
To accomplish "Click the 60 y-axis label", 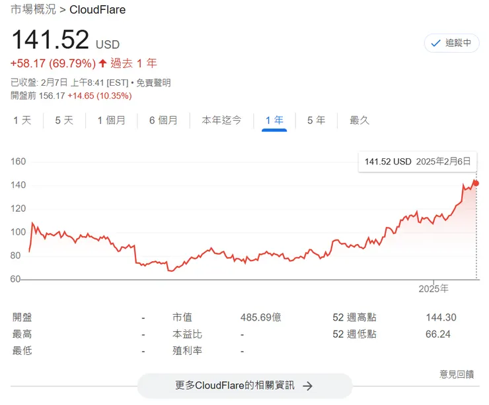I will [16, 279].
